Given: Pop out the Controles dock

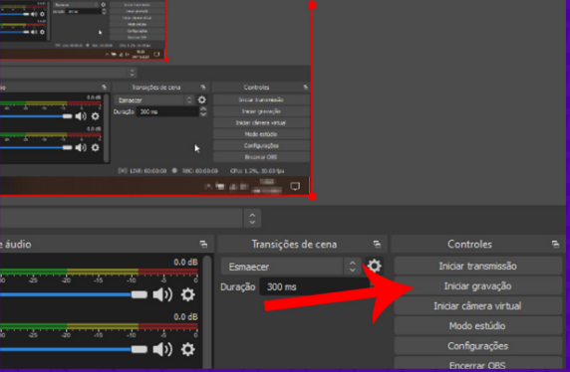Looking at the screenshot, I should (555, 245).
